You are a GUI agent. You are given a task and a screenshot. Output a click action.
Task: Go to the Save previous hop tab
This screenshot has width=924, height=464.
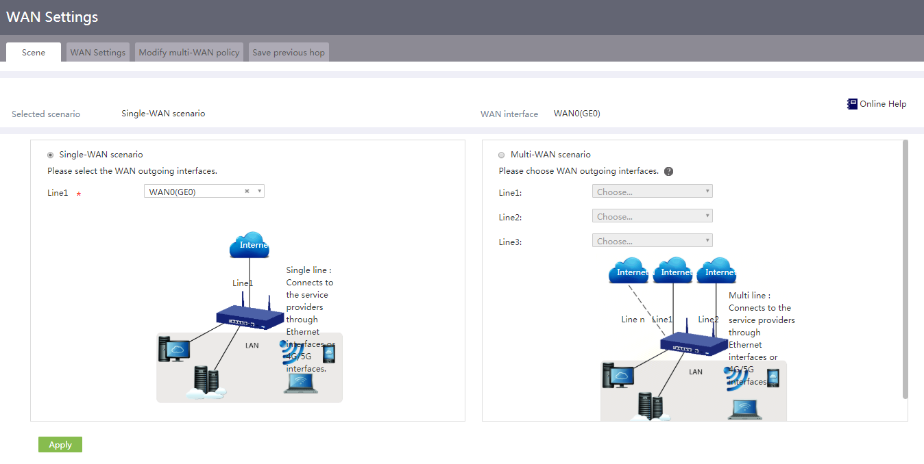point(289,52)
